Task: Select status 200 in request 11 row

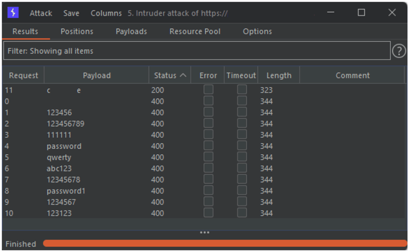Action: click(x=157, y=90)
